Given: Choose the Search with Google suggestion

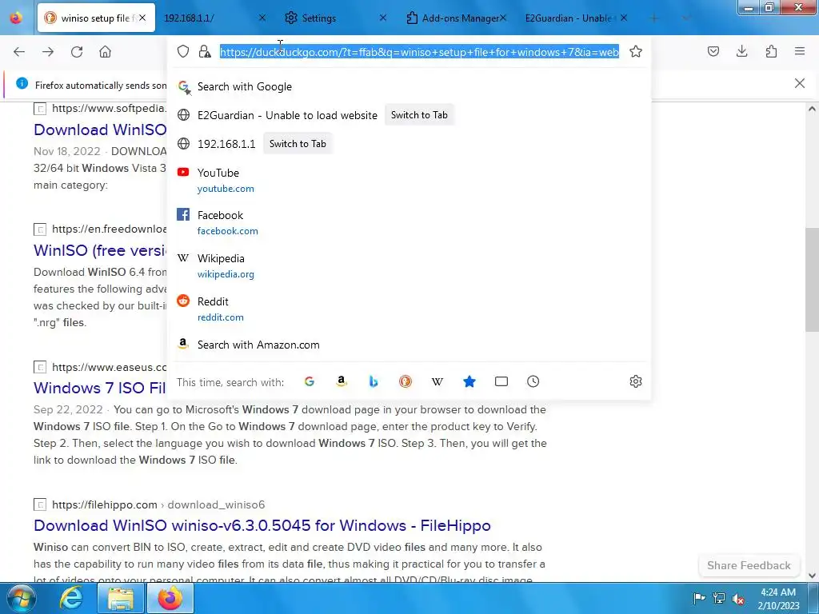Looking at the screenshot, I should pyautogui.click(x=409, y=86).
